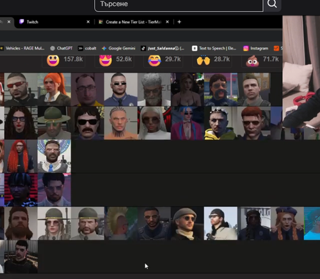Select the white-haired woman with sunglasses

click(x=154, y=123)
